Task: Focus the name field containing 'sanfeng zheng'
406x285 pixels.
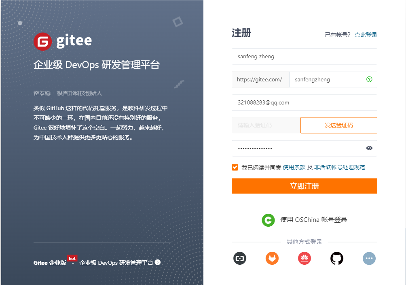Action: pyautogui.click(x=304, y=57)
